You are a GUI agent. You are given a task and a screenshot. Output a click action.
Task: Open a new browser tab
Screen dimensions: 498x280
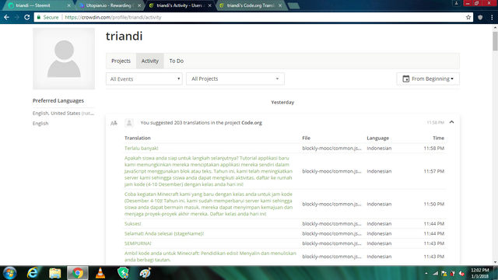click(294, 5)
